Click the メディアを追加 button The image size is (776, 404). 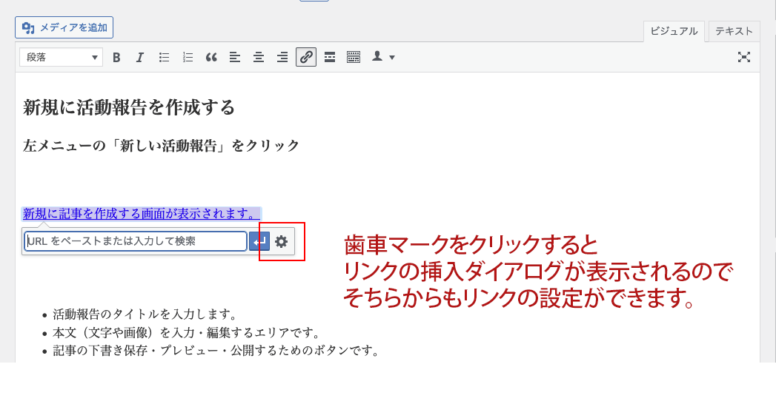click(64, 28)
